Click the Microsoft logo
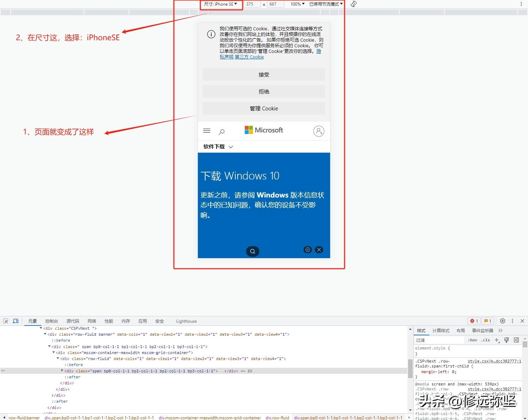The width and height of the screenshot is (528, 420). click(264, 130)
